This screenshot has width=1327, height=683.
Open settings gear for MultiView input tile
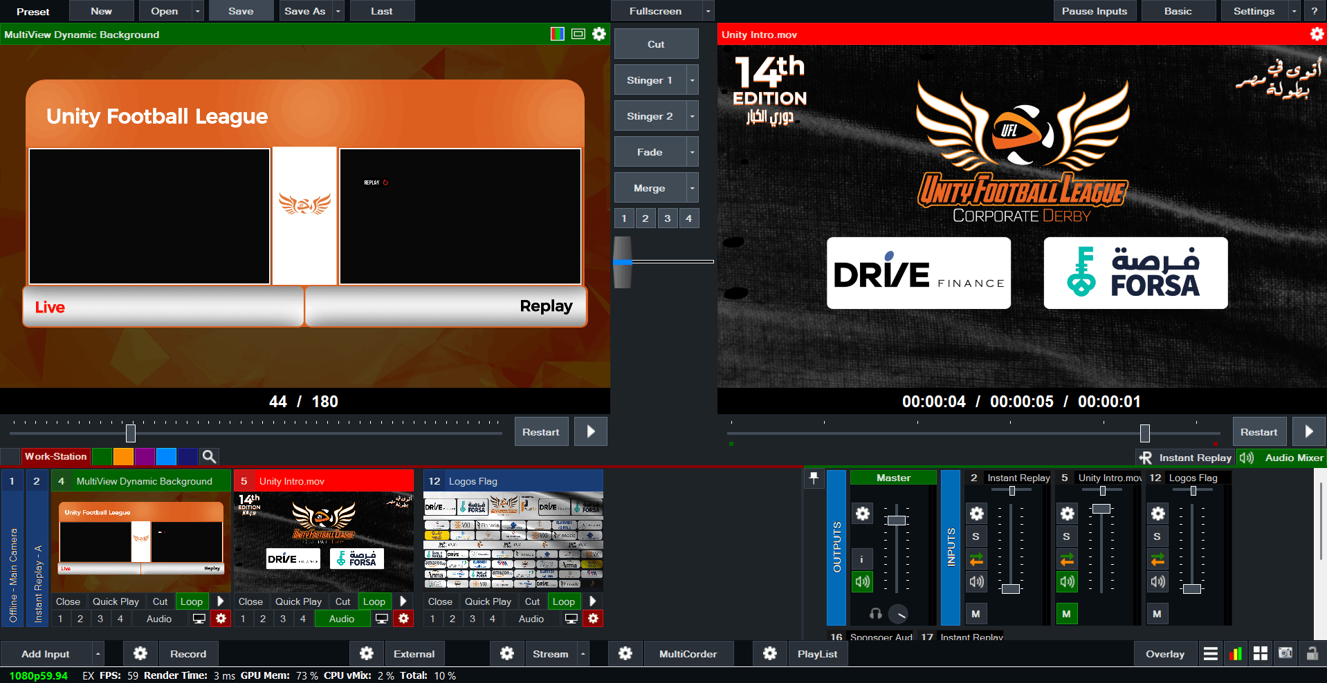coord(221,619)
